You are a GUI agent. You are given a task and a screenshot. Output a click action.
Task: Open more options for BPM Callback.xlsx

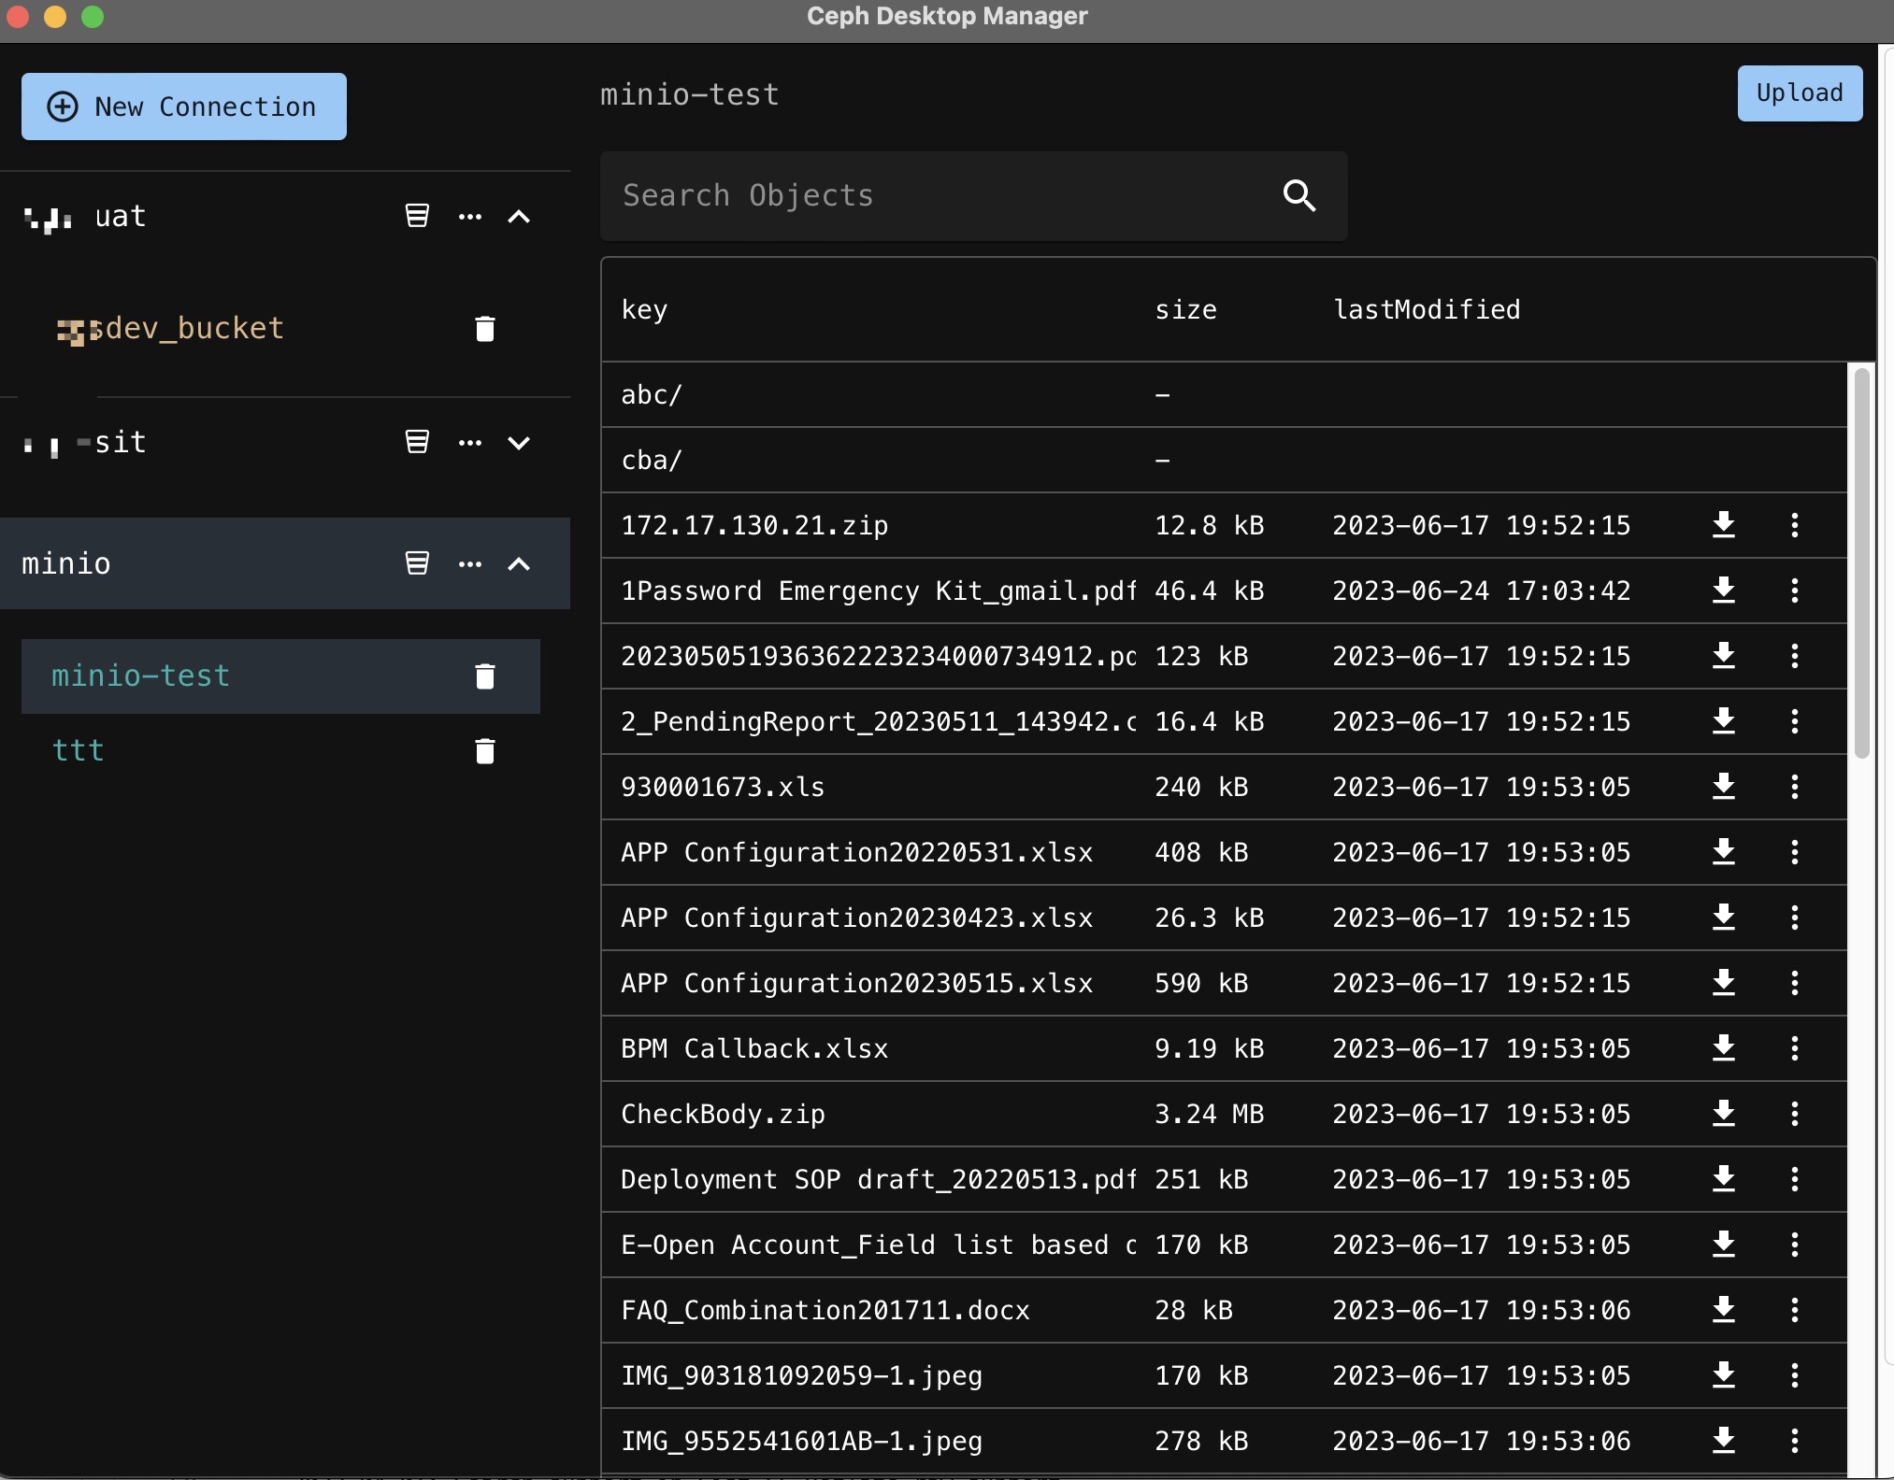click(1795, 1048)
